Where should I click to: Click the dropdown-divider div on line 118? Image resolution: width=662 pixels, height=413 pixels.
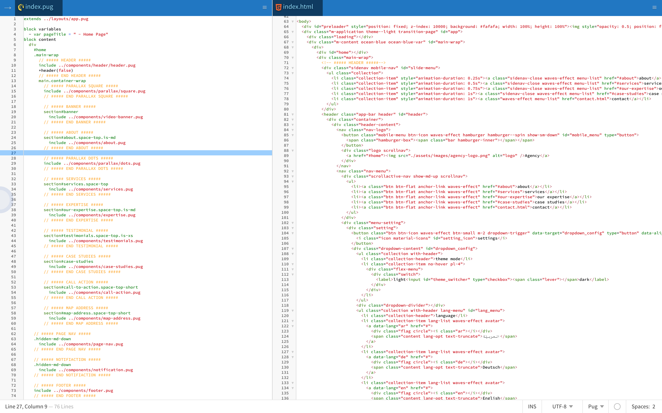click(401, 305)
